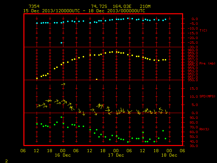The width and height of the screenshot is (217, 163).
Task: Click the 74.72S latitude text
Action: (x=99, y=6)
